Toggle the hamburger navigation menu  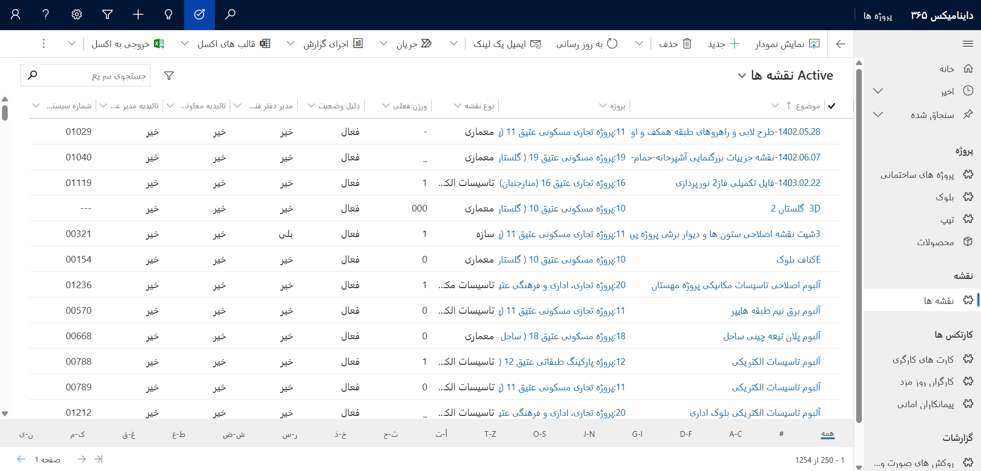point(968,44)
